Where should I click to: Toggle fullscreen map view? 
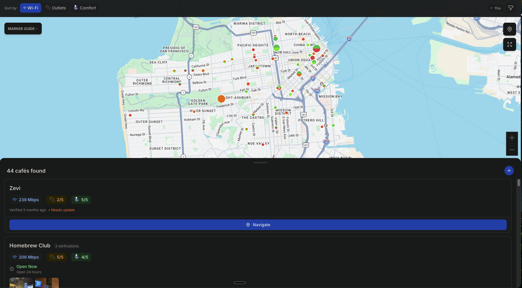pos(510,44)
